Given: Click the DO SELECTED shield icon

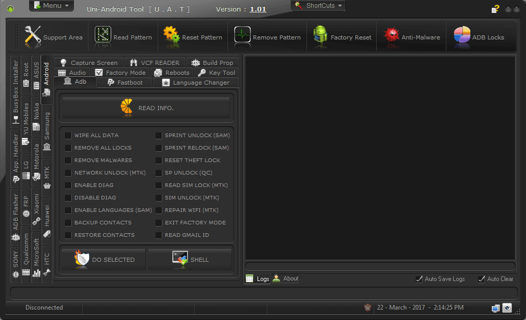Looking at the screenshot, I should (x=82, y=259).
